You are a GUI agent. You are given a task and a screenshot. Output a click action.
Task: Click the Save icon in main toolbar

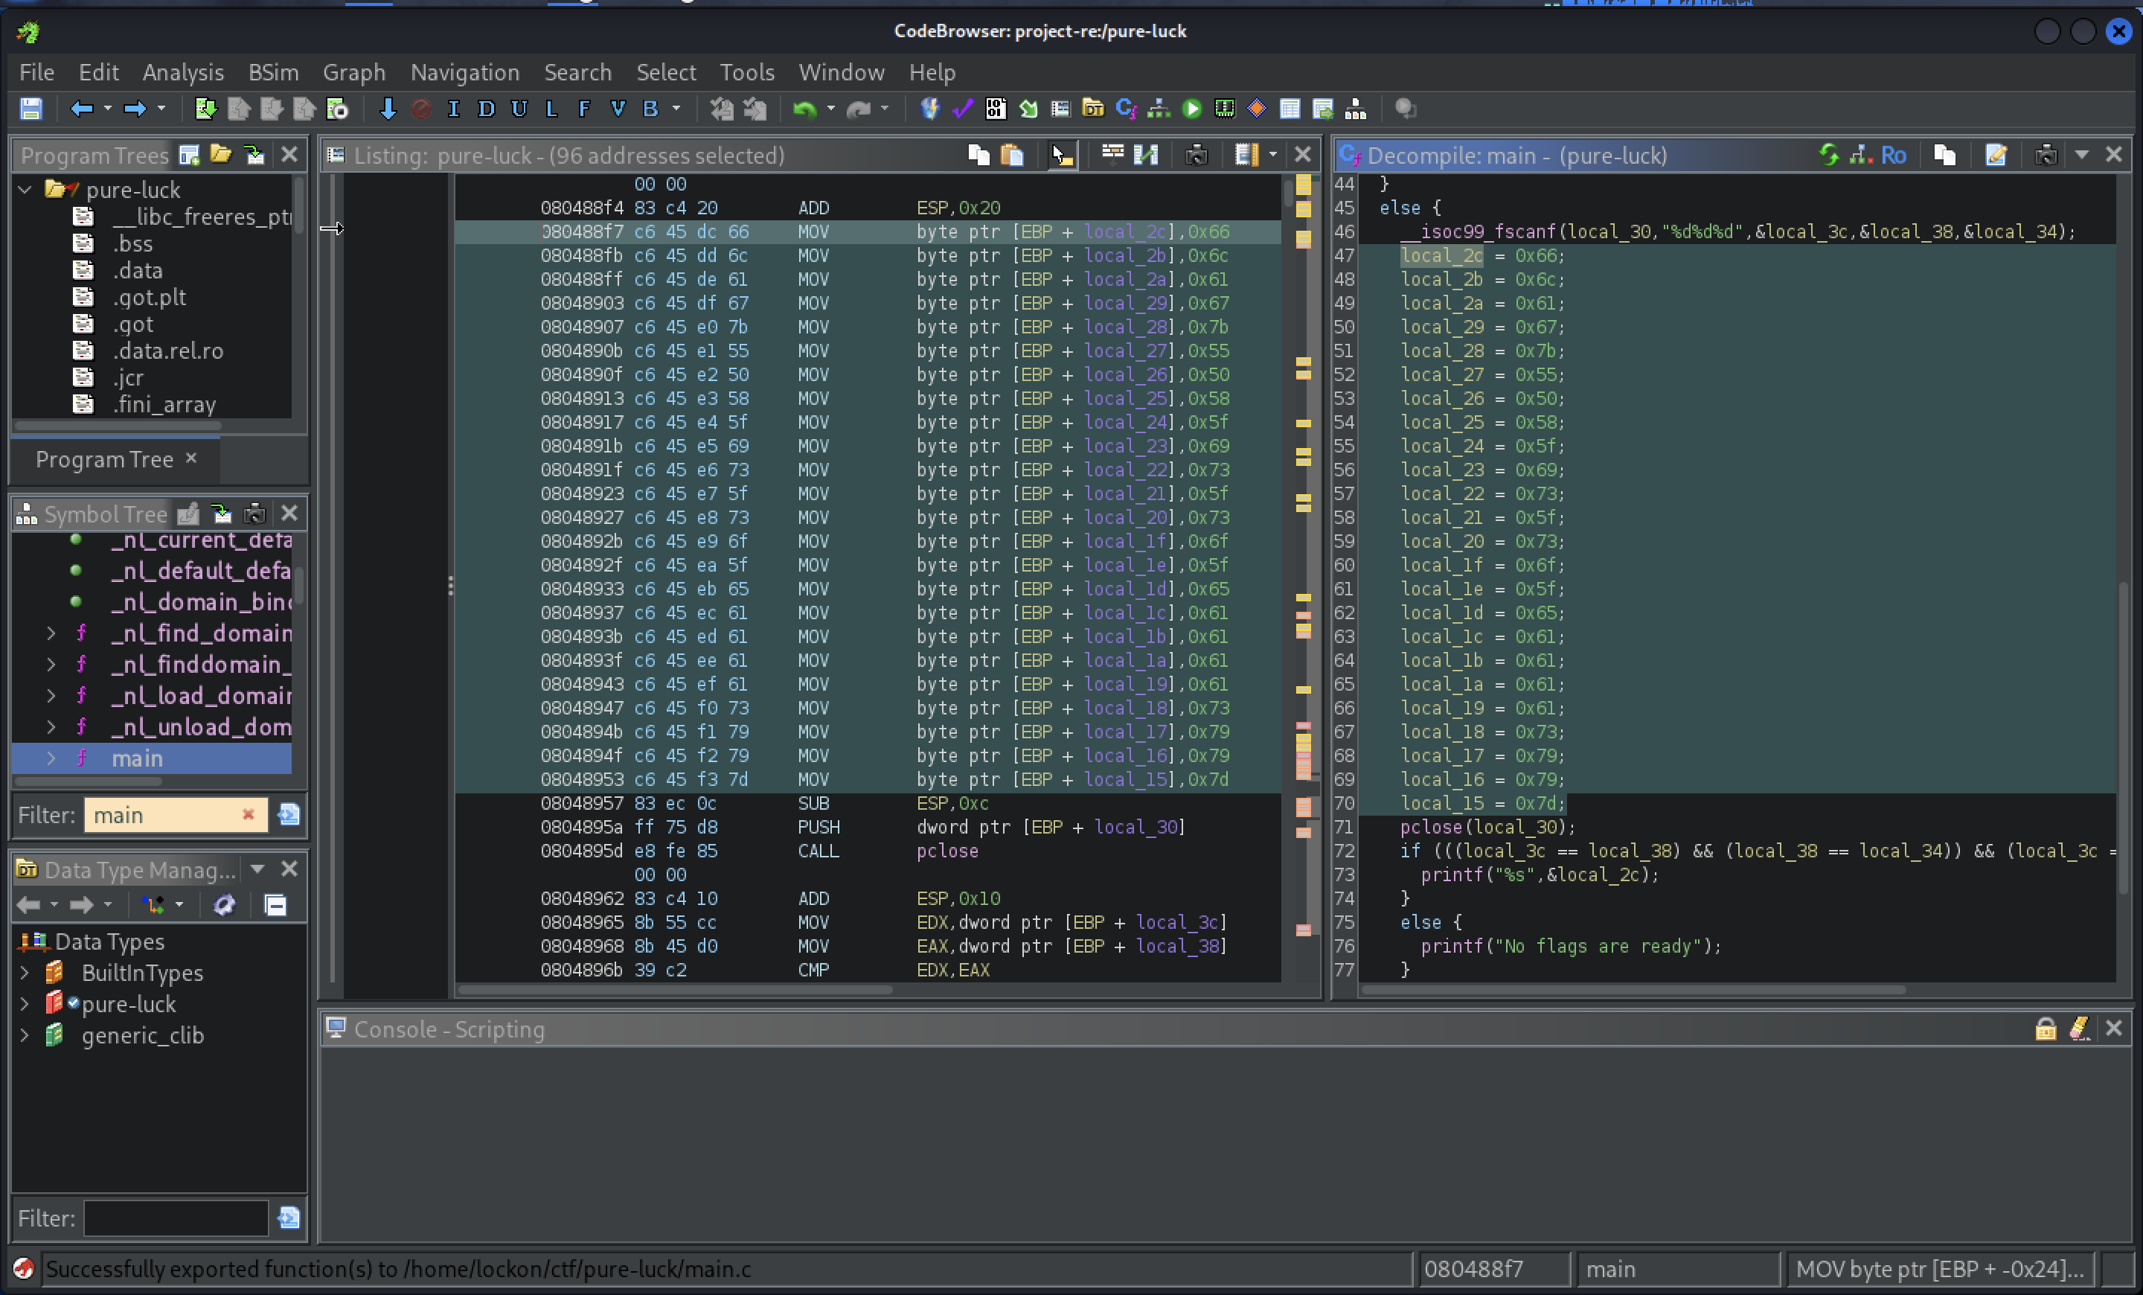pyautogui.click(x=31, y=109)
